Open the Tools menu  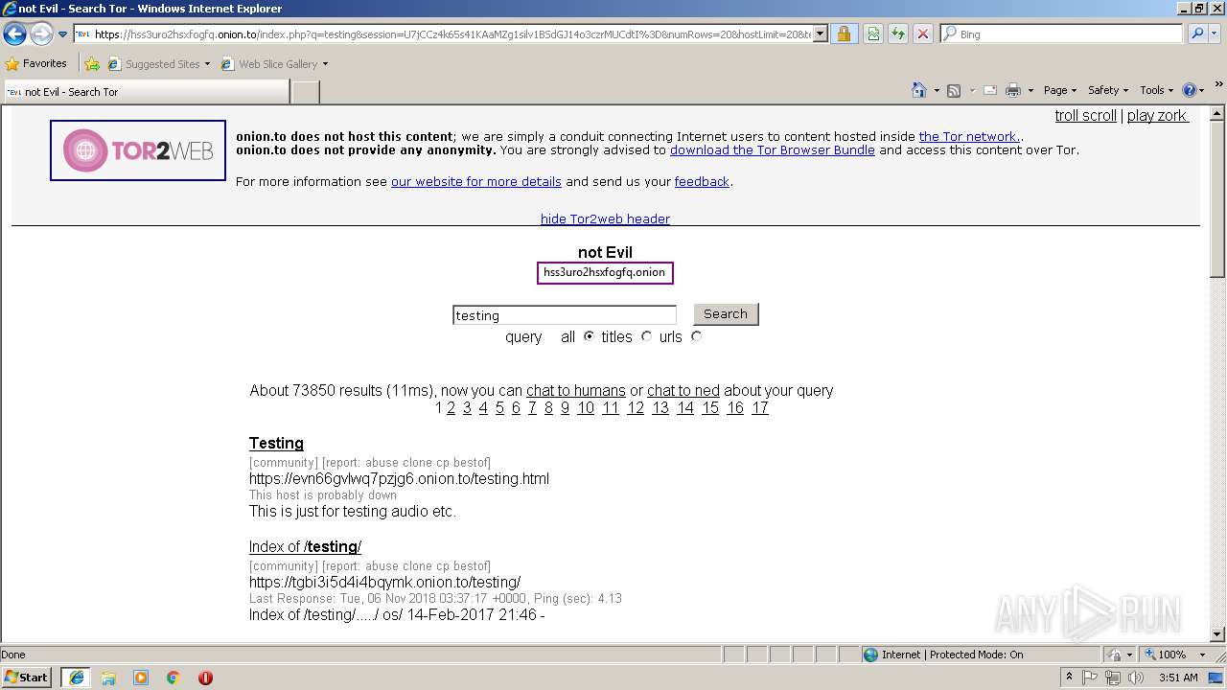tap(1157, 90)
